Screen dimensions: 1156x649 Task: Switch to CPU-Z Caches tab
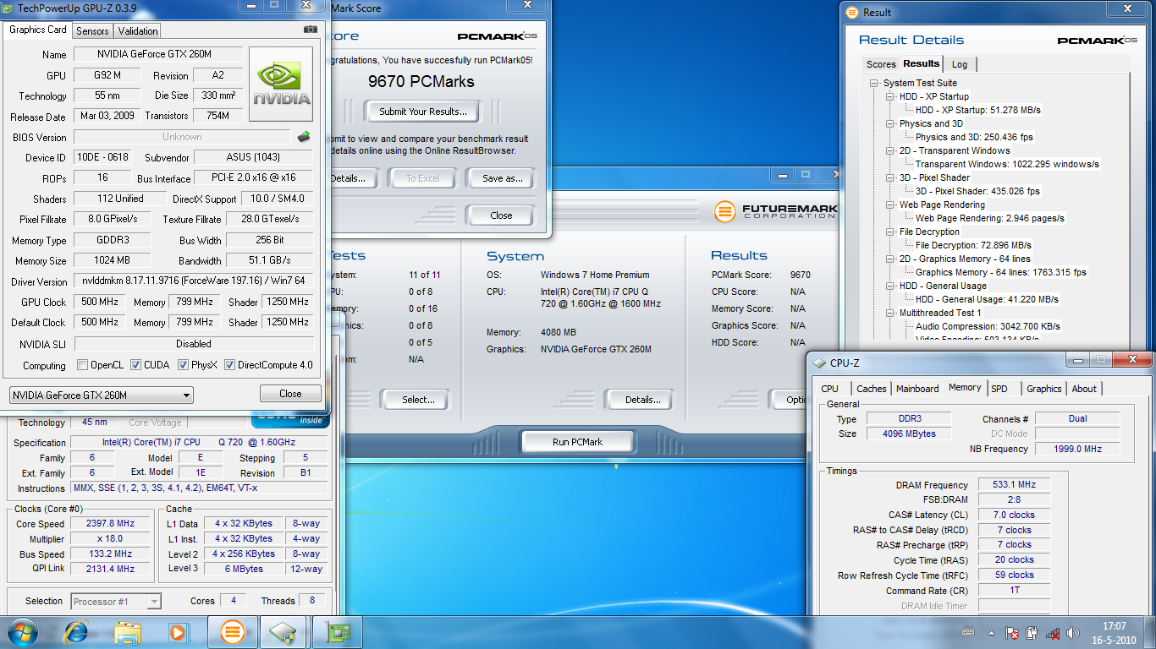coord(871,389)
